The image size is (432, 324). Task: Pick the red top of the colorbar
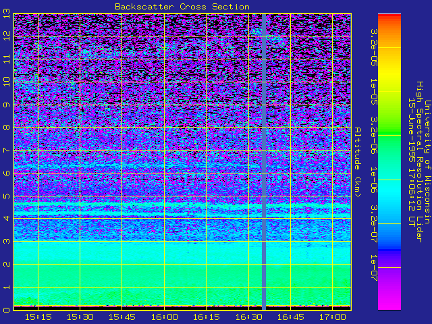[x=389, y=17]
